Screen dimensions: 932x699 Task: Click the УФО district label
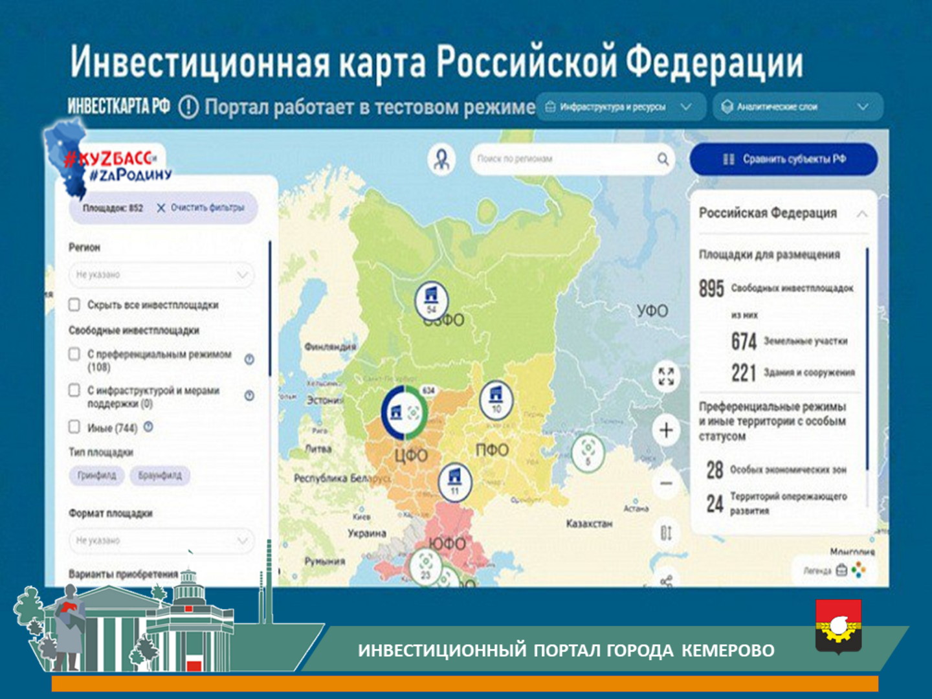point(652,311)
